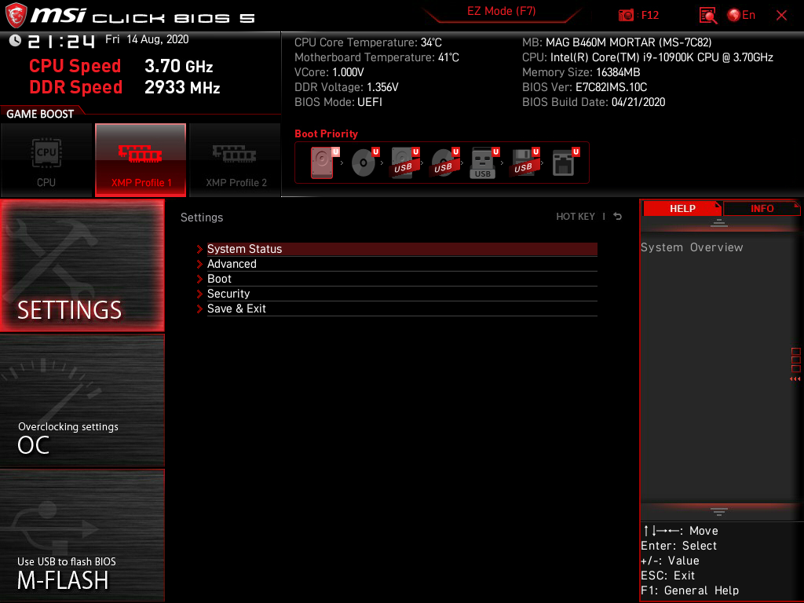Switch to the INFO tab
The width and height of the screenshot is (804, 603).
click(x=761, y=208)
